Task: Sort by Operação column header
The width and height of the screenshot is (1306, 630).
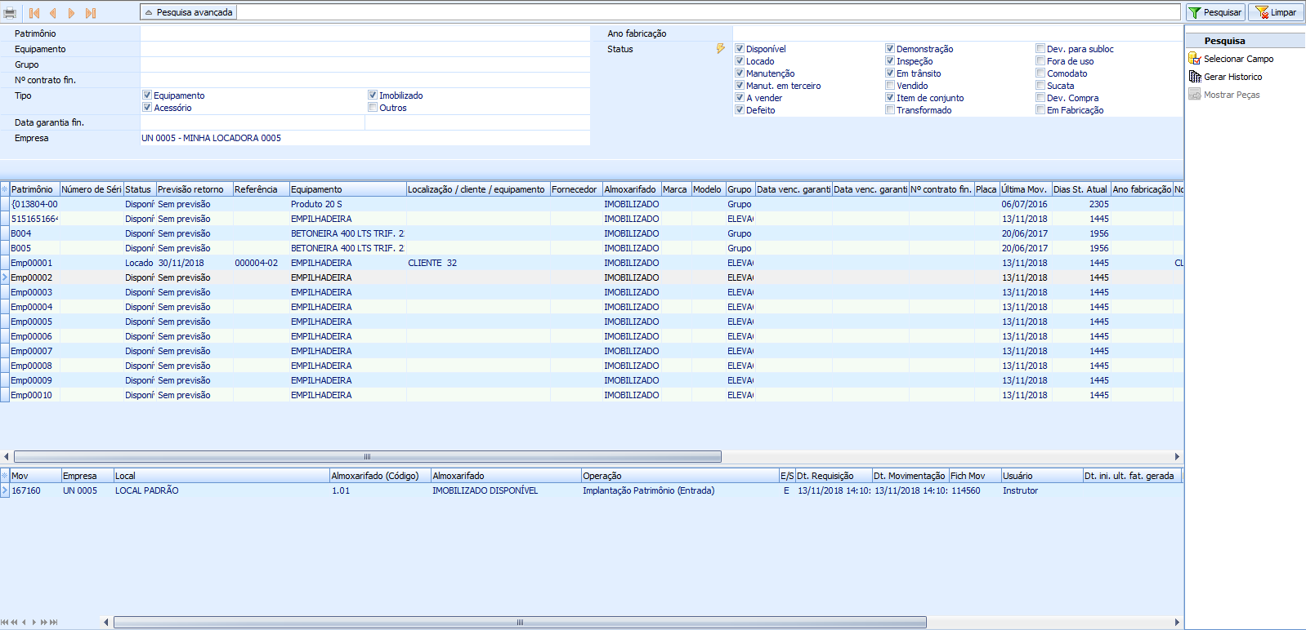Action: coord(679,476)
